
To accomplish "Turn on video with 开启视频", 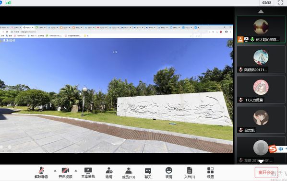I will [x=65, y=172].
